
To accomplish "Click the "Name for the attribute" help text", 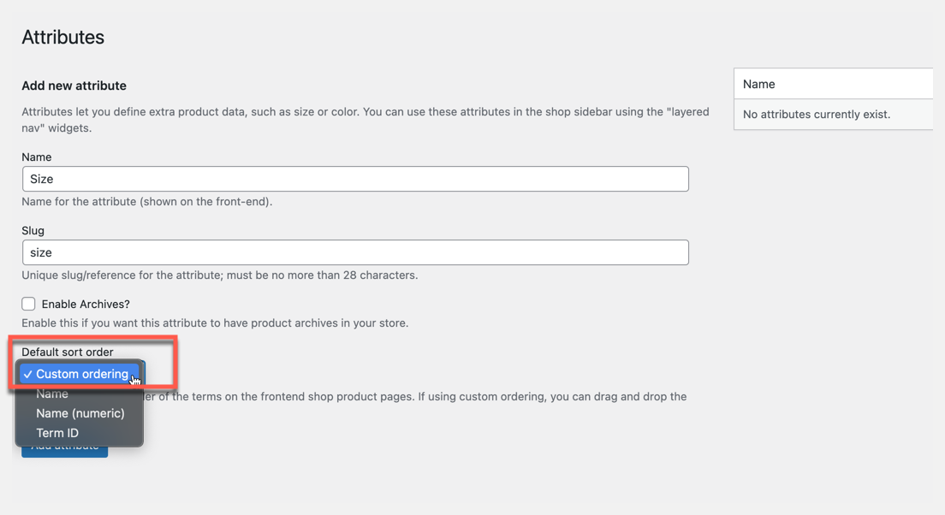I will [147, 202].
